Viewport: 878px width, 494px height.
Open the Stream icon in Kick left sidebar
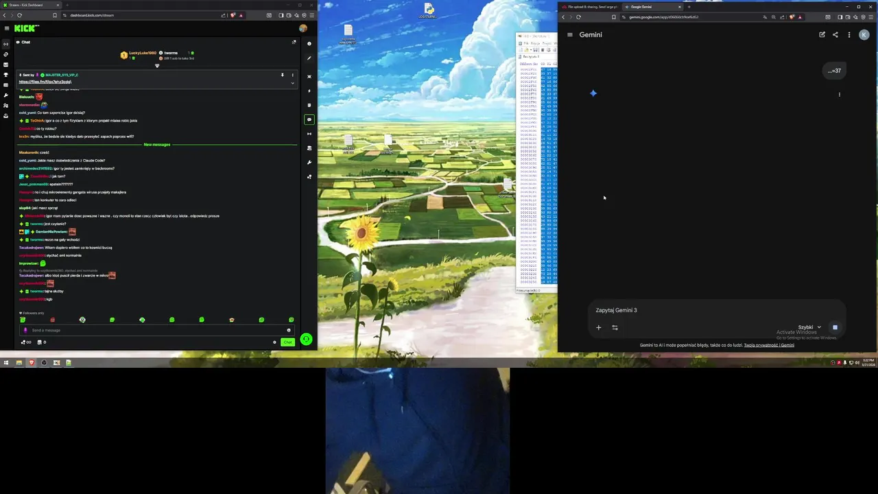6,44
